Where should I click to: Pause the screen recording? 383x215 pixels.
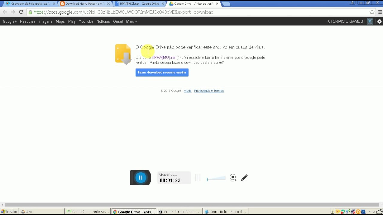(x=141, y=178)
